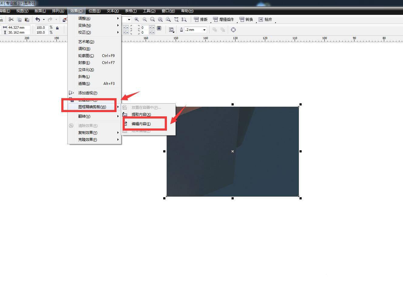The width and height of the screenshot is (403, 283).
Task: Click the object width field 44.327 mm
Action: [x=18, y=28]
